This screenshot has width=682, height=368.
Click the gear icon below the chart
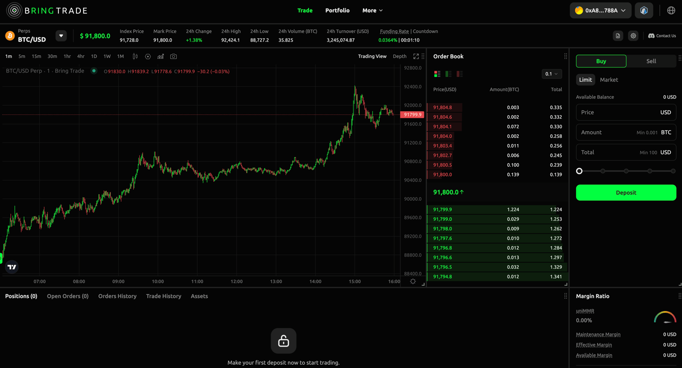pos(413,281)
